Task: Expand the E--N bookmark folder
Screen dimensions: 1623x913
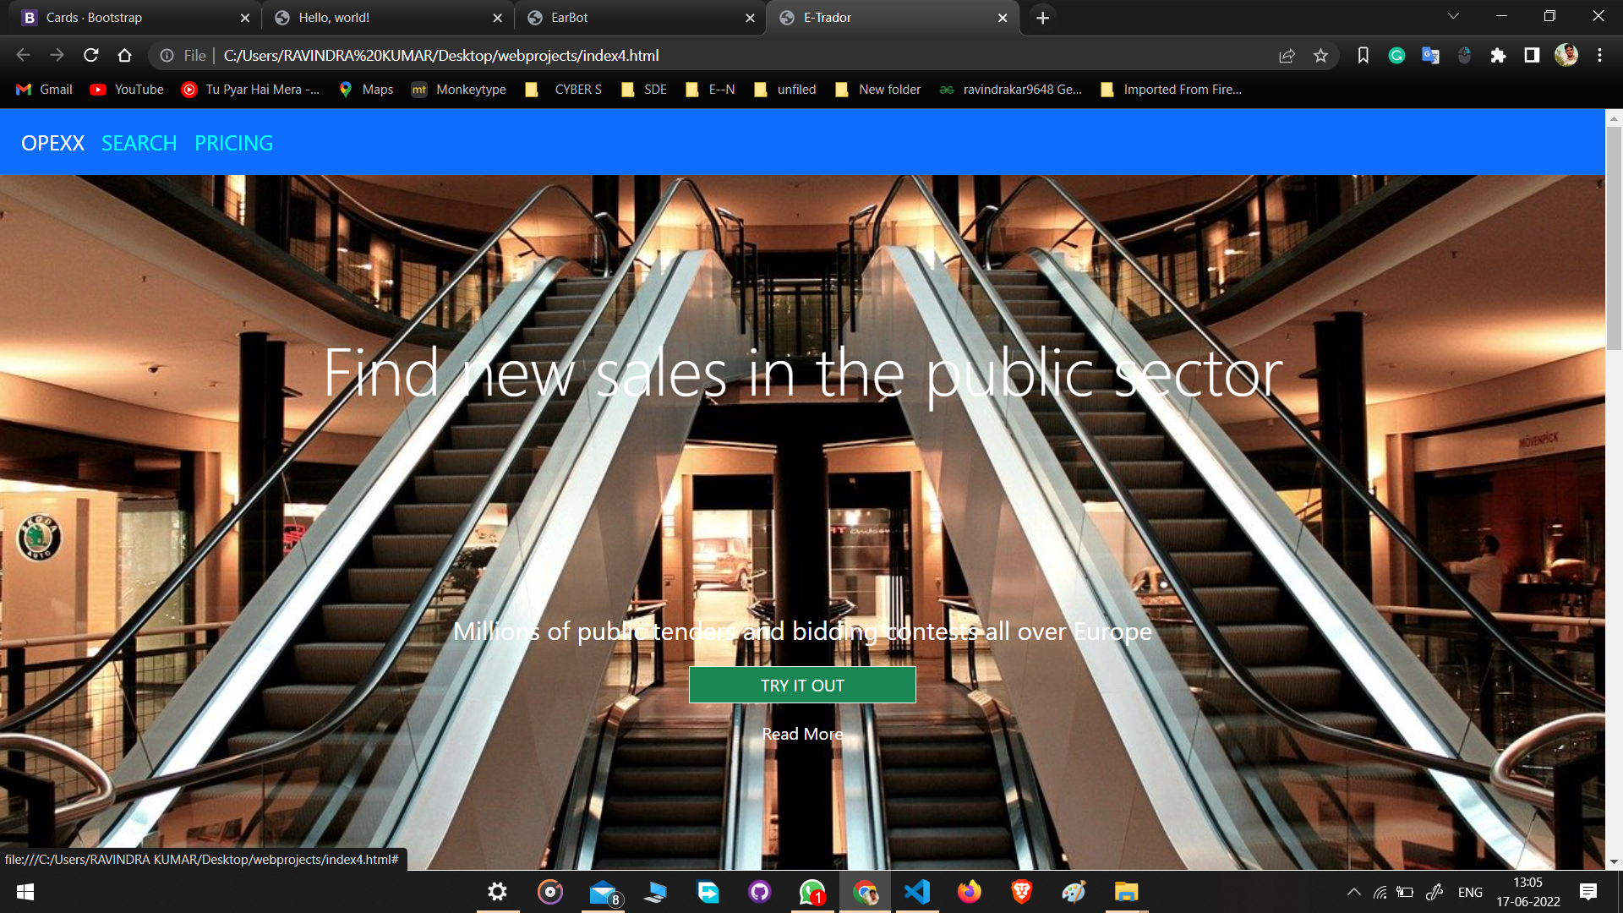Action: click(x=710, y=90)
